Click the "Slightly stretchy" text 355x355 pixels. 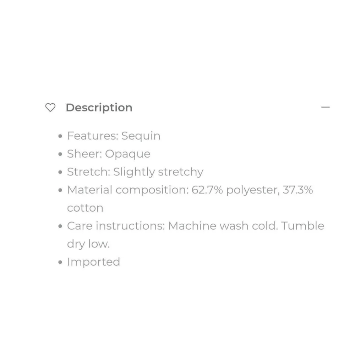click(158, 172)
